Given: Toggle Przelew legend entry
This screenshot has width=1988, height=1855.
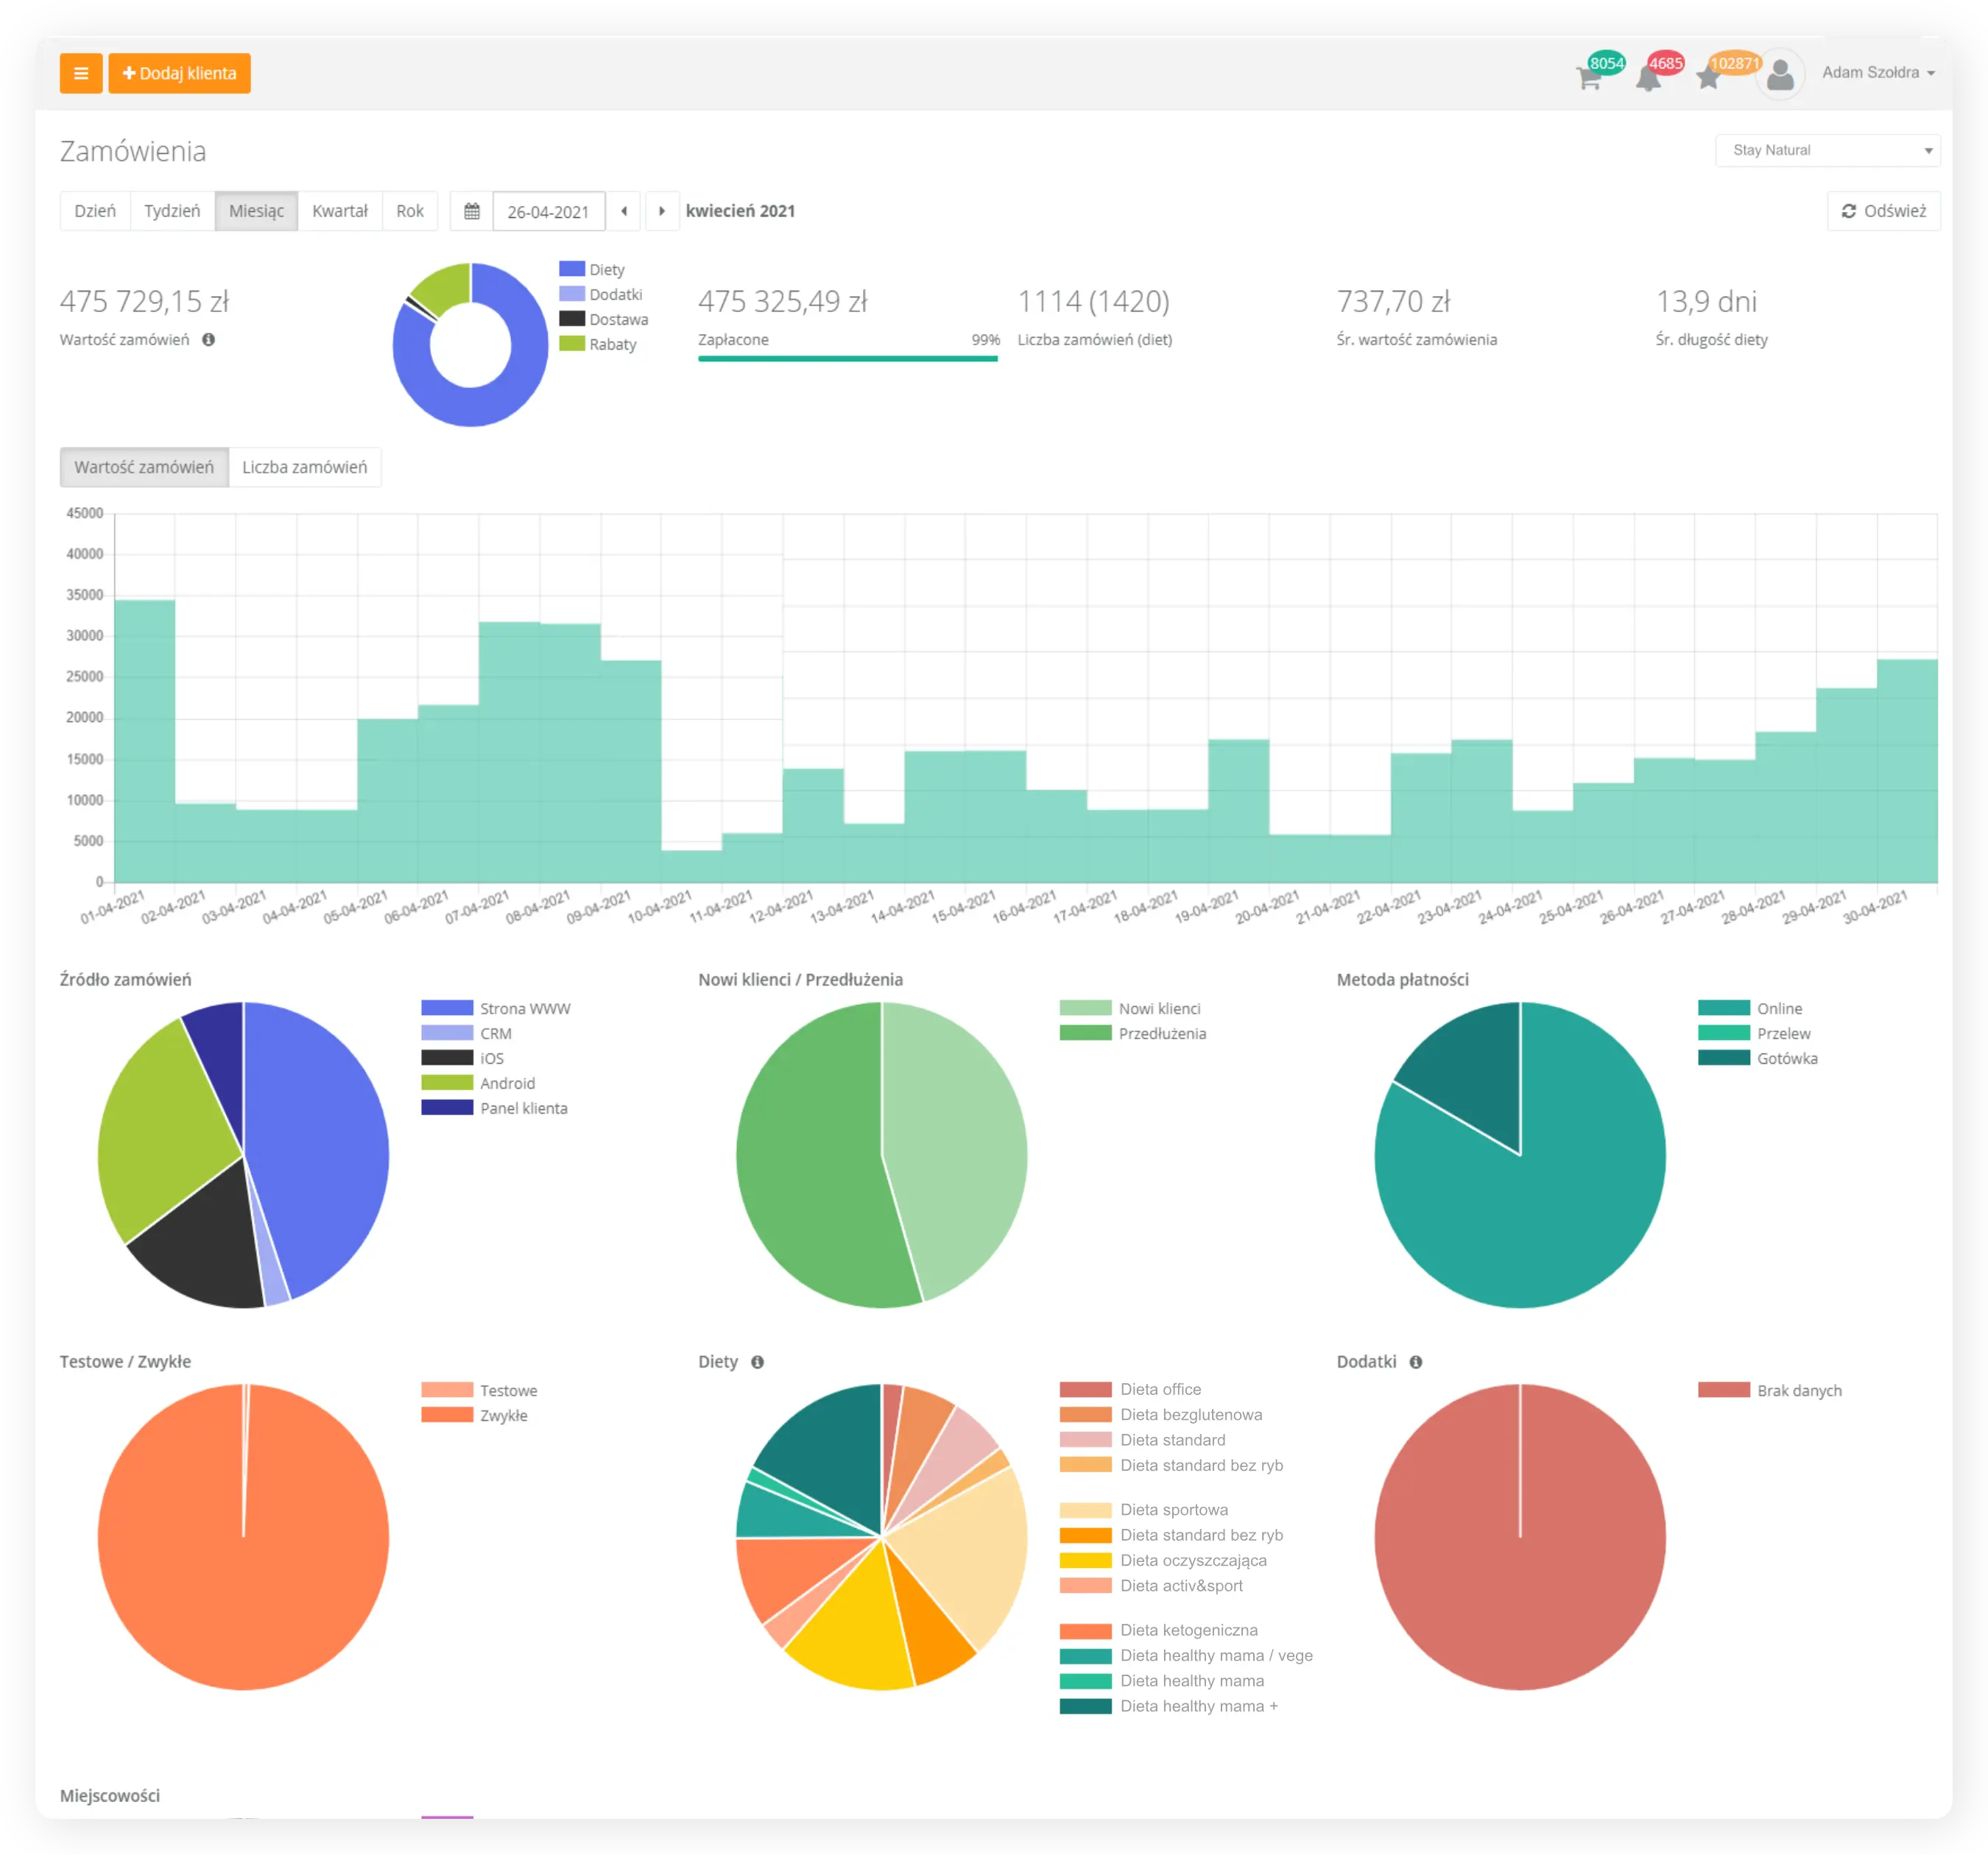Looking at the screenshot, I should pyautogui.click(x=1755, y=1033).
